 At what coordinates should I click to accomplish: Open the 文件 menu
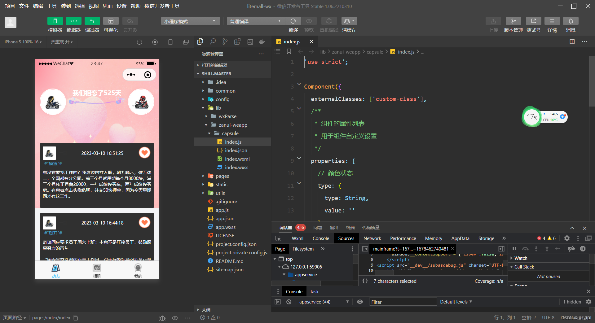pos(24,6)
